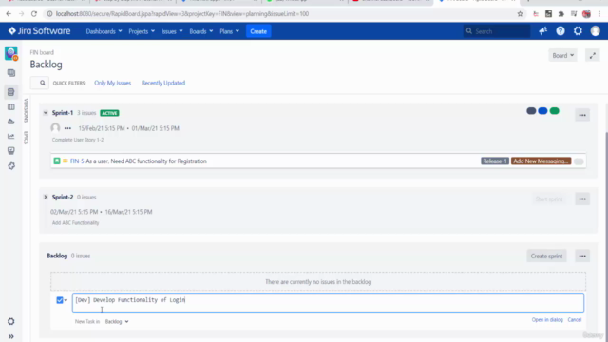
Task: Select the Backlog sidebar icon
Action: click(10, 92)
